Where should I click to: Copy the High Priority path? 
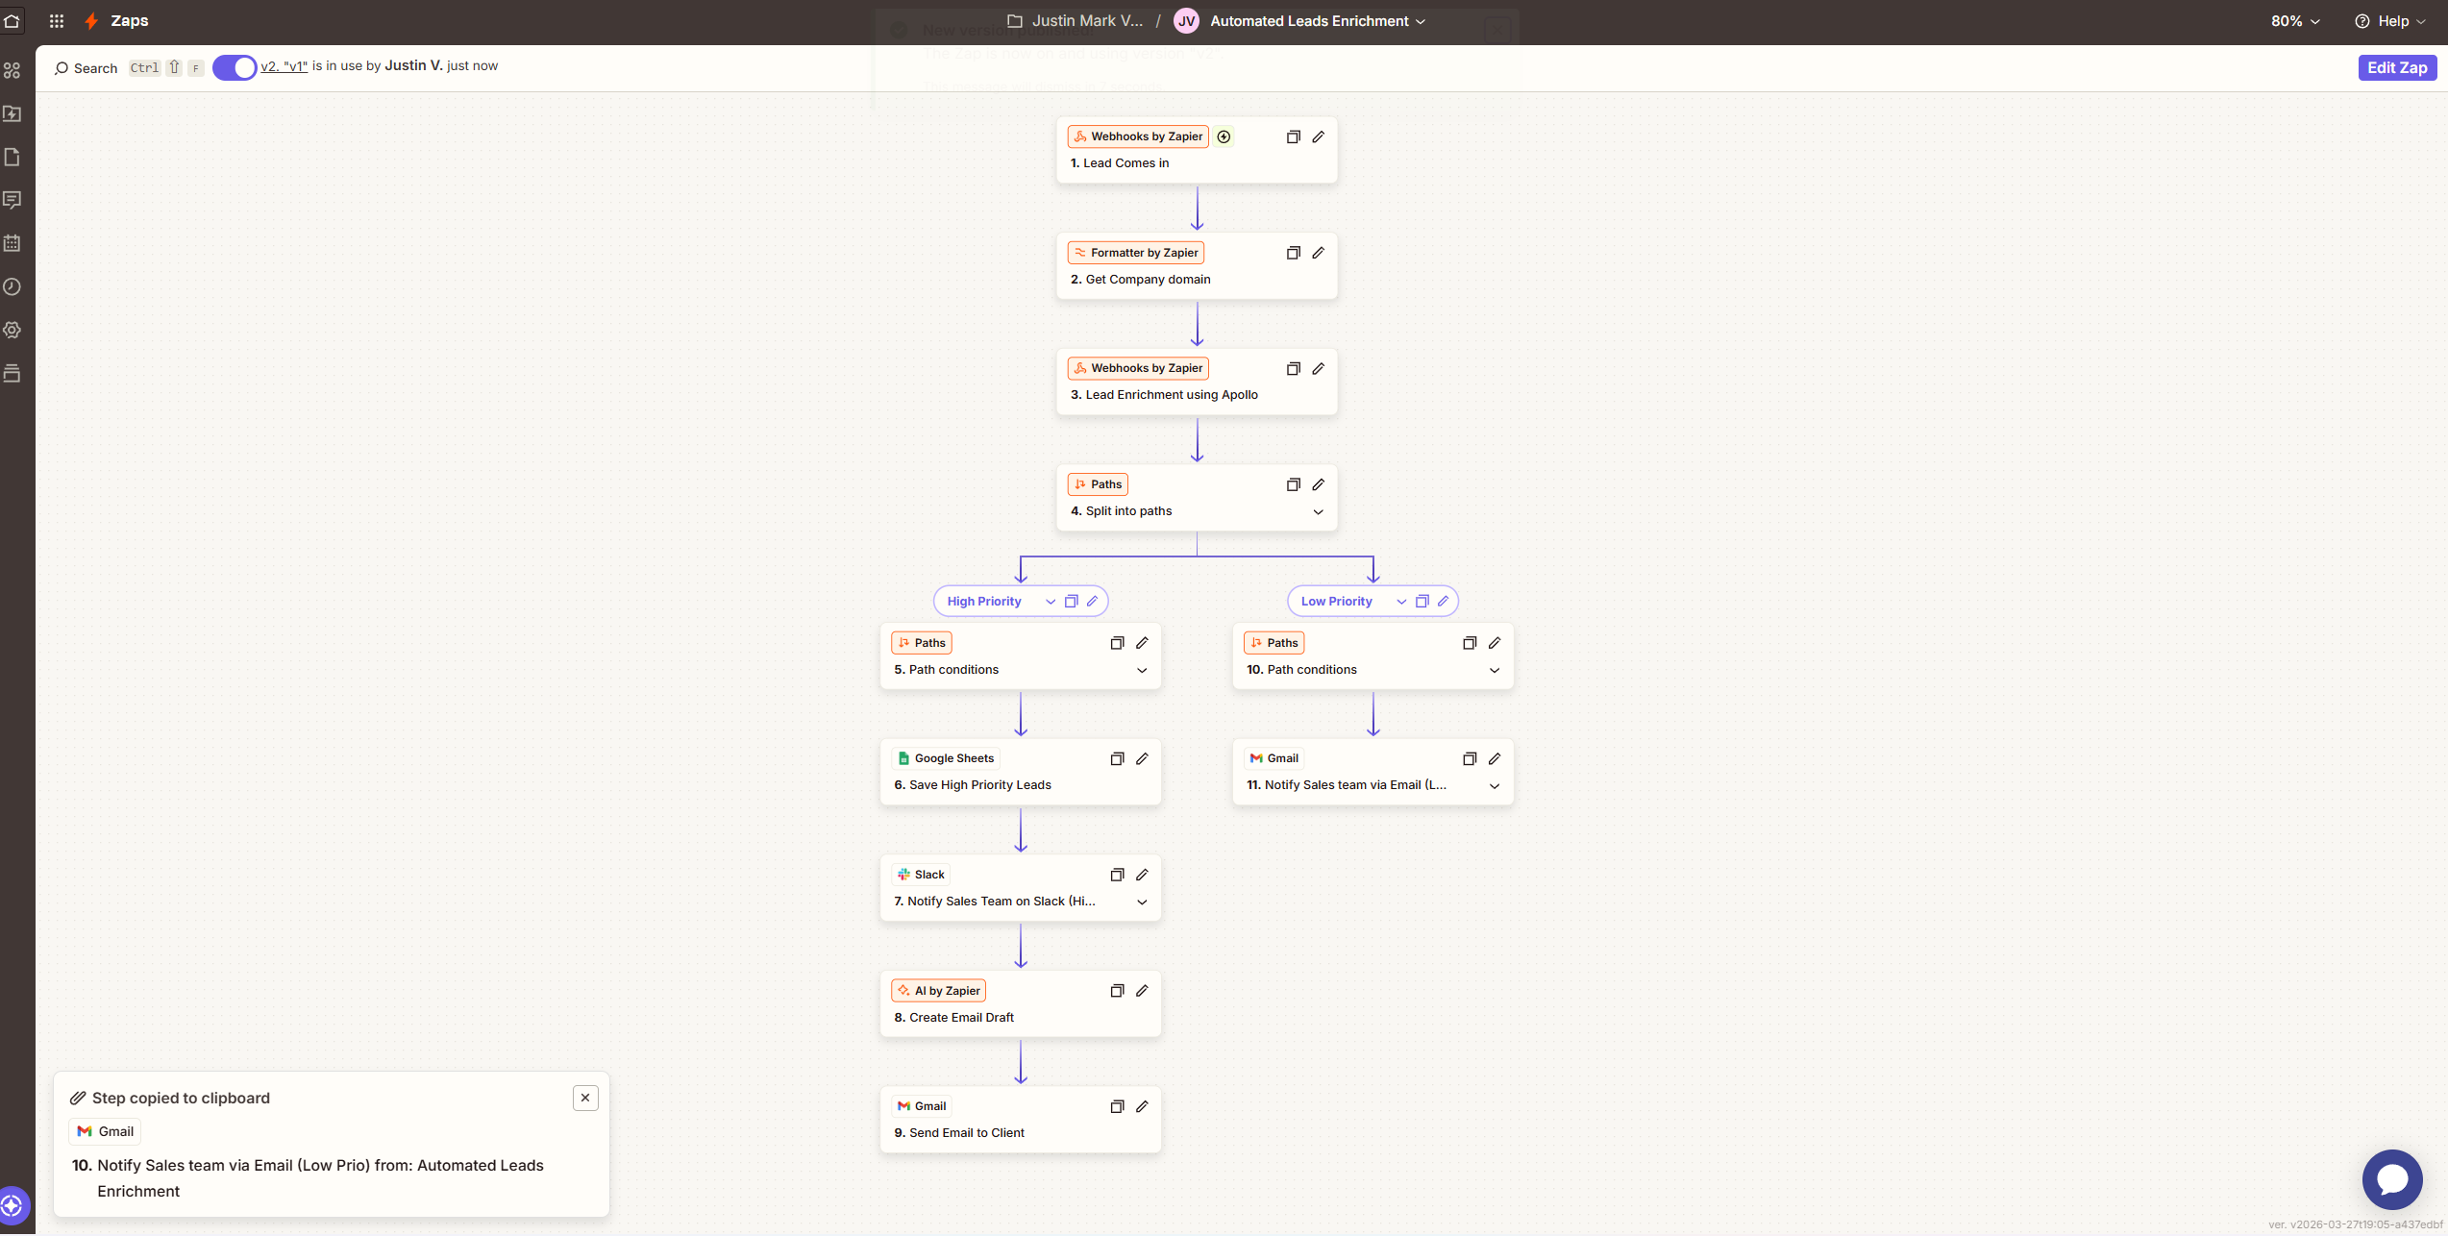click(x=1071, y=601)
